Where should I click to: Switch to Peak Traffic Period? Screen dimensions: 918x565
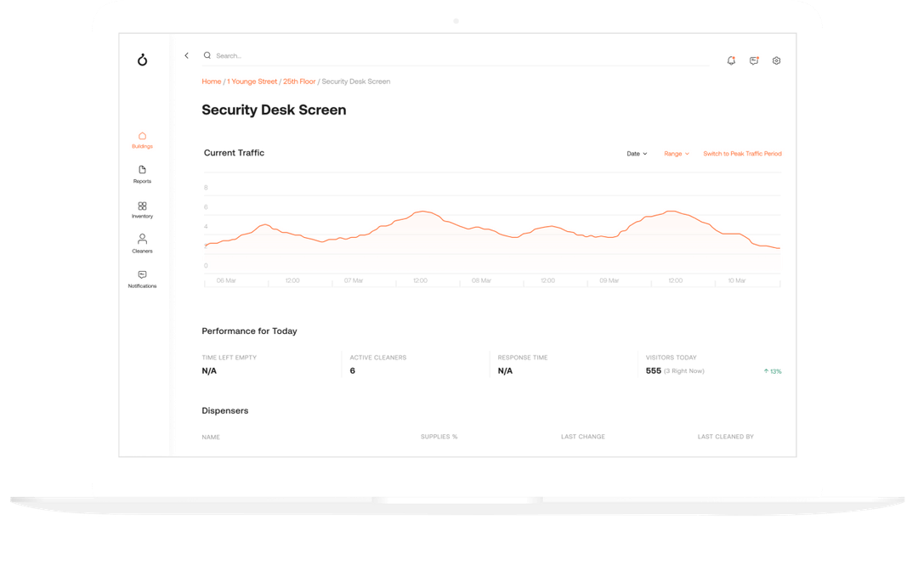click(x=742, y=154)
